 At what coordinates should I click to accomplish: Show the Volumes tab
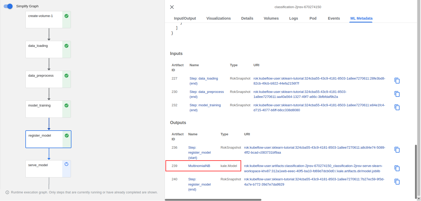(271, 18)
